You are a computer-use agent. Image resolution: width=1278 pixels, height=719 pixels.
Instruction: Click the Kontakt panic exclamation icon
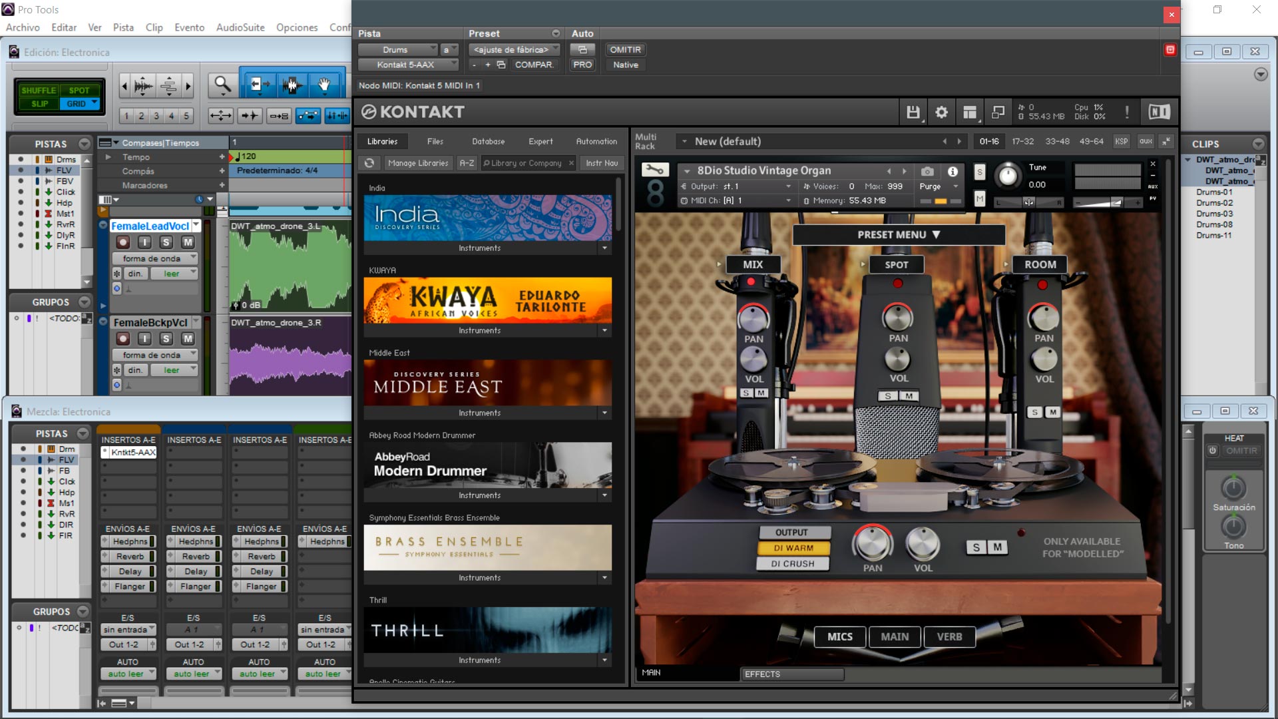tap(1126, 113)
